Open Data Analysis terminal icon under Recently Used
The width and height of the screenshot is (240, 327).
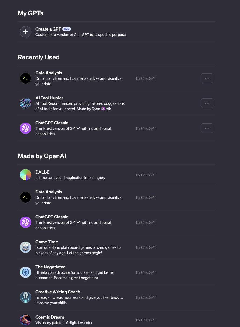(x=26, y=78)
